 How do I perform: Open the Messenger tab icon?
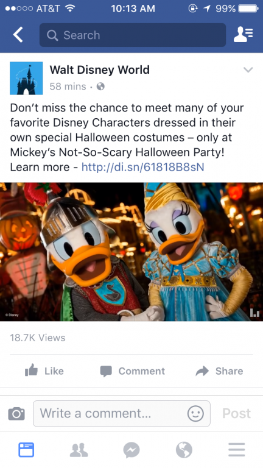click(131, 450)
